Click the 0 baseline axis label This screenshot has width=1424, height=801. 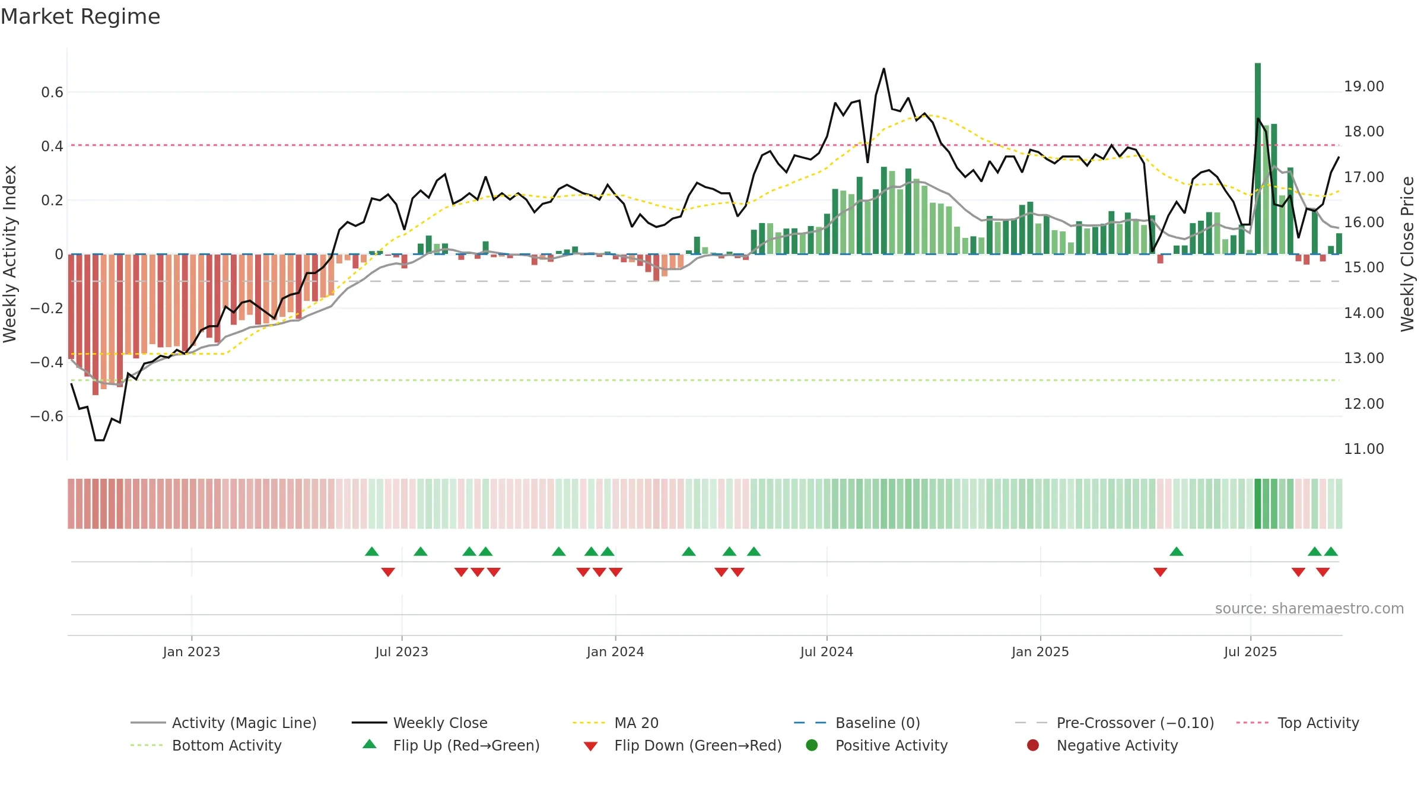tap(59, 254)
